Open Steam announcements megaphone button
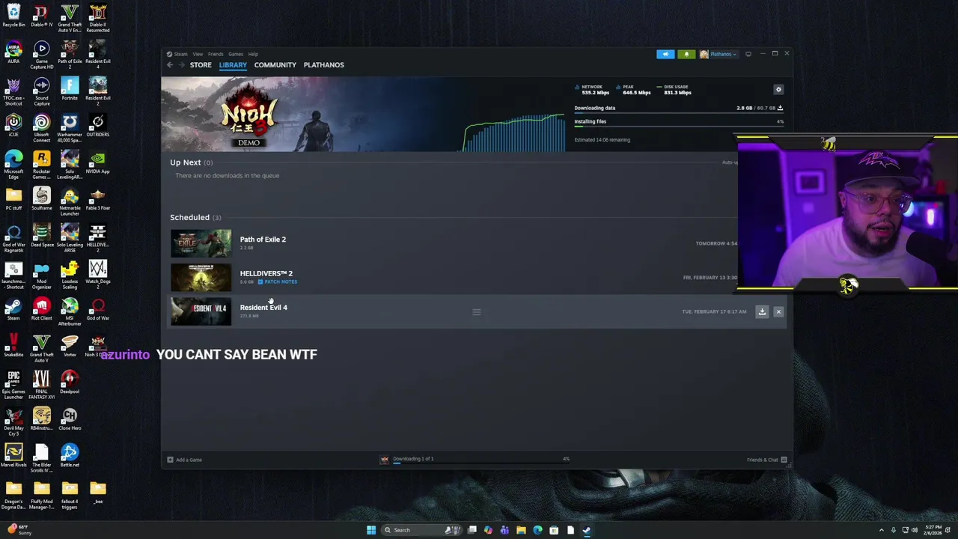The height and width of the screenshot is (539, 958). 665,54
